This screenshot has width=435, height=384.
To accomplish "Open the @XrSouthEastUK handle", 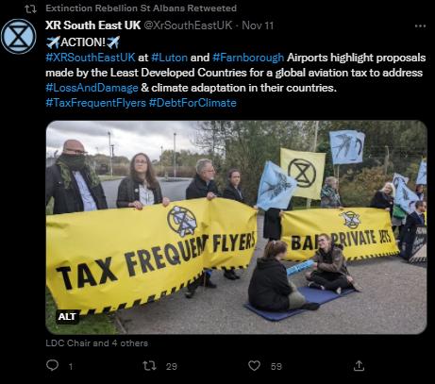I will click(x=188, y=25).
